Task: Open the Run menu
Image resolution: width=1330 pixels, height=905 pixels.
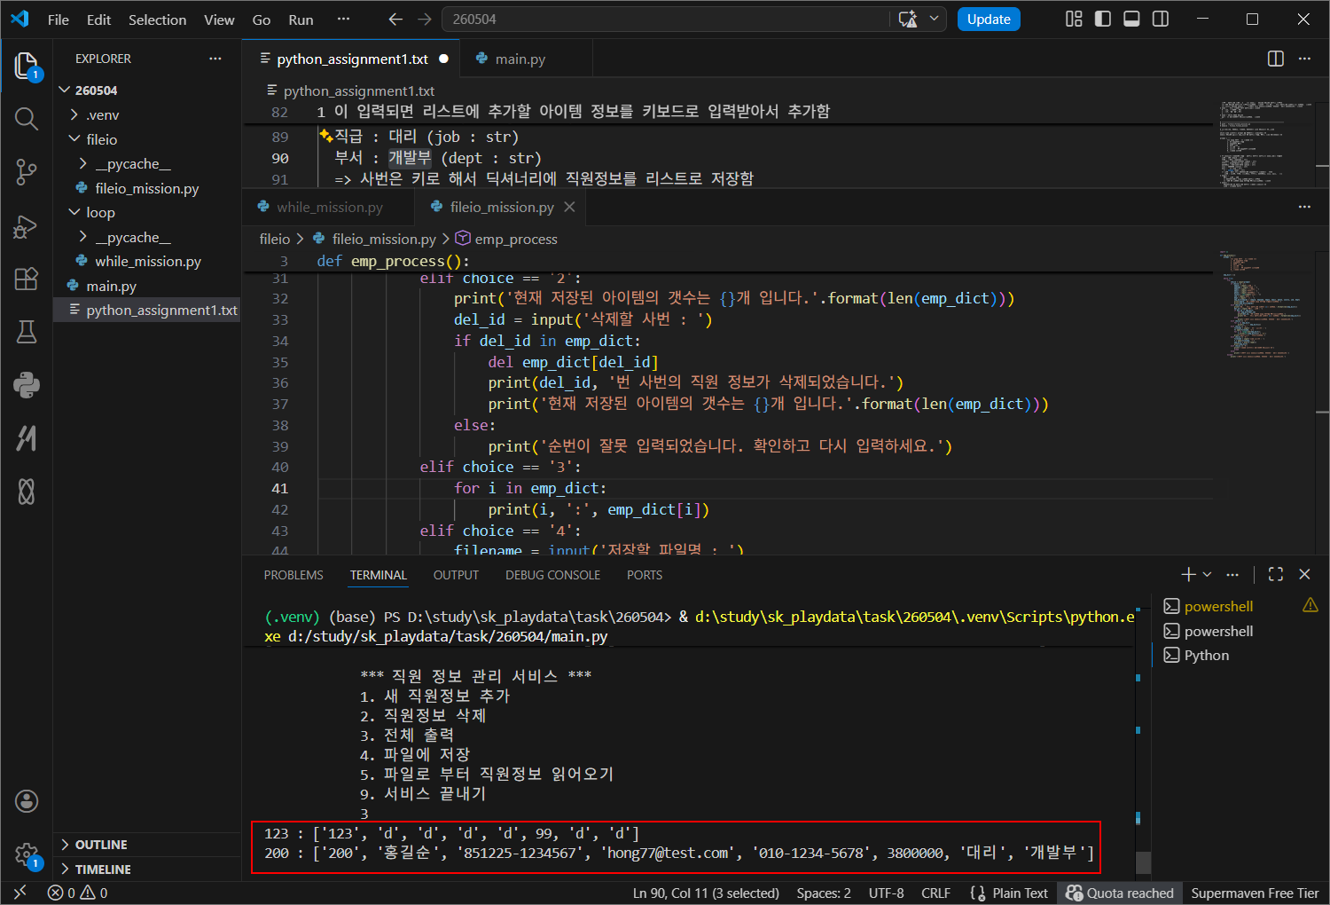Action: pos(301,20)
